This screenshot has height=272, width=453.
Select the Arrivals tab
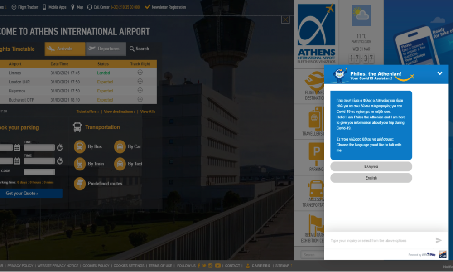pos(65,49)
